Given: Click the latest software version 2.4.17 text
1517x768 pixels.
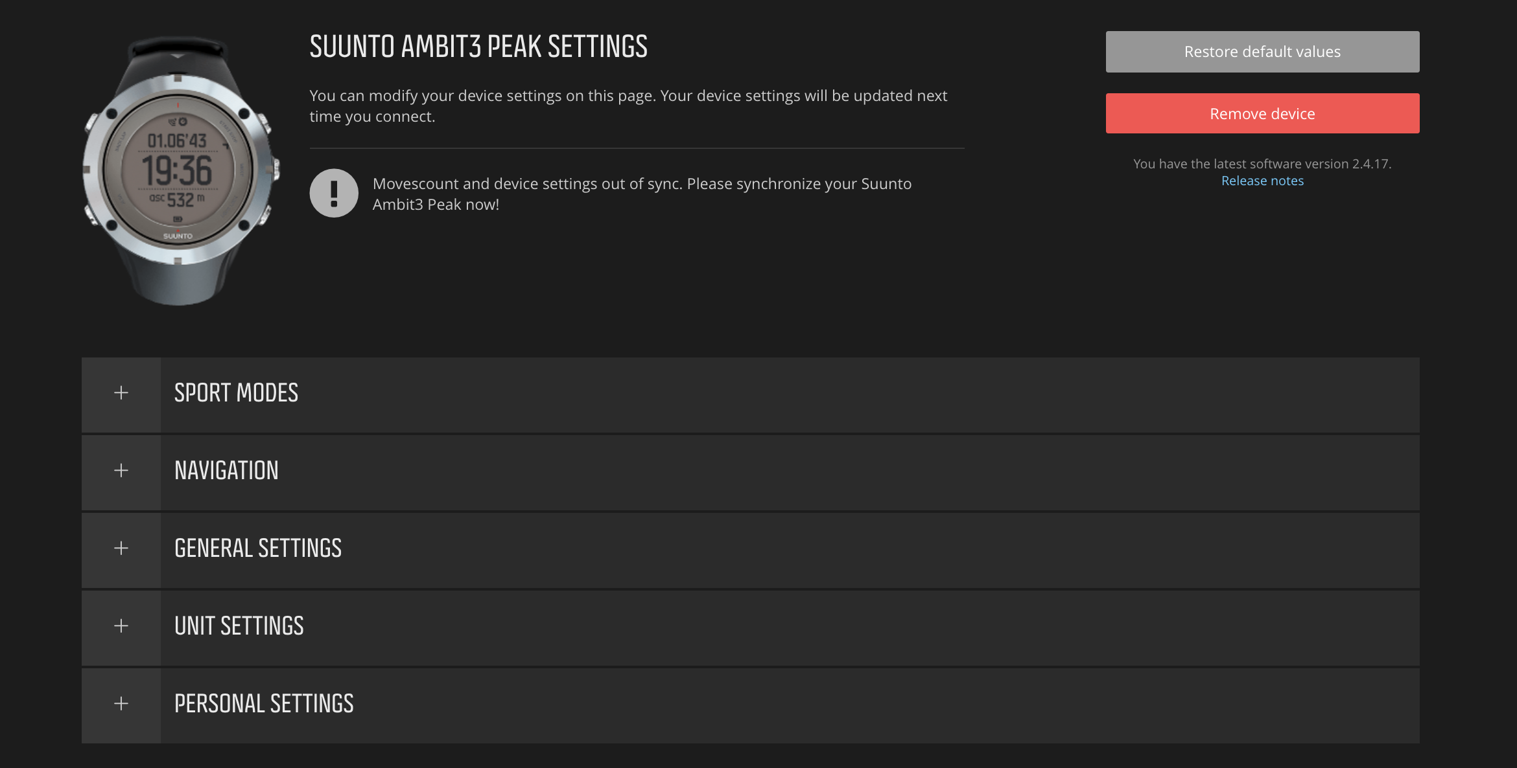Looking at the screenshot, I should click(1262, 164).
